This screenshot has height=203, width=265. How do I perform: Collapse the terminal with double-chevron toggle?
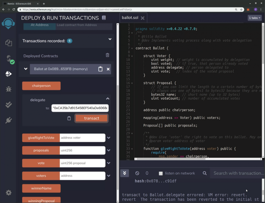[x=124, y=173]
